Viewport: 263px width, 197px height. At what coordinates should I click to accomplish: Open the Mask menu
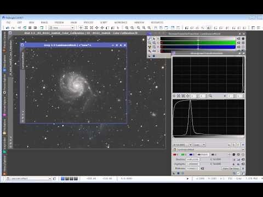click(74, 22)
